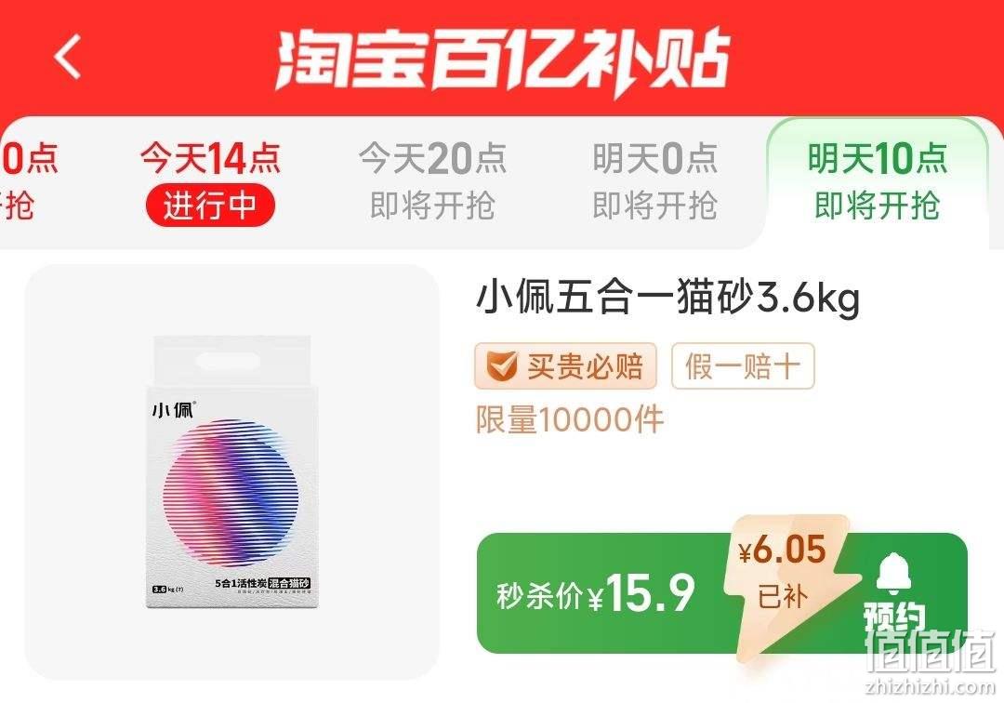Tap the back arrow icon
This screenshot has width=1004, height=703.
pyautogui.click(x=67, y=57)
